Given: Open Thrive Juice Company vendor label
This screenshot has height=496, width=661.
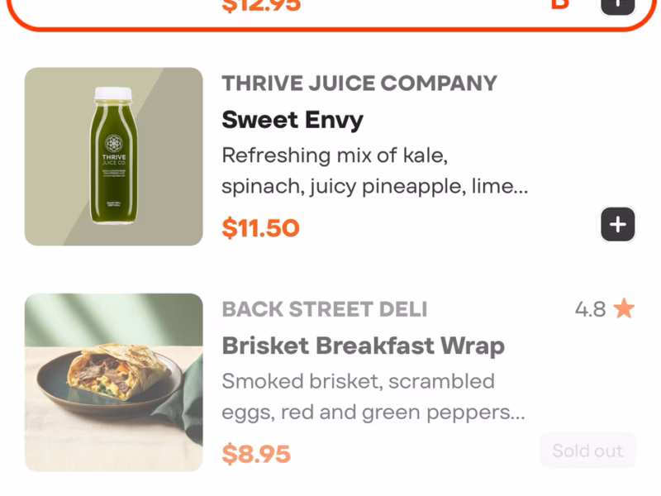Looking at the screenshot, I should click(359, 83).
